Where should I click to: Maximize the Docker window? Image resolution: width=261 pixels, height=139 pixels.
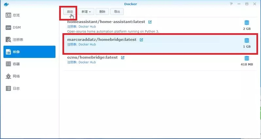coord(247,4)
